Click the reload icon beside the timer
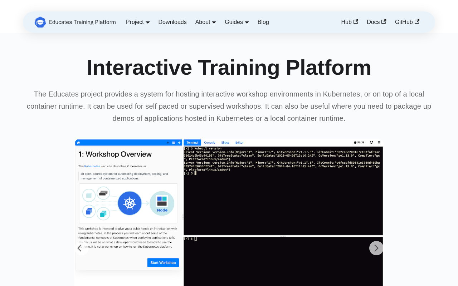The height and width of the screenshot is (286, 458). pos(371,142)
